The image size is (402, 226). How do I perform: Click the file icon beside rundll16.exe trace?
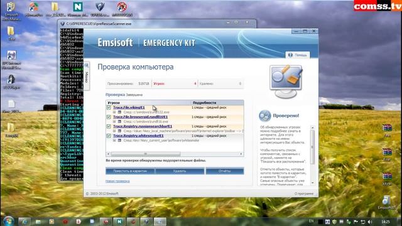click(119, 121)
